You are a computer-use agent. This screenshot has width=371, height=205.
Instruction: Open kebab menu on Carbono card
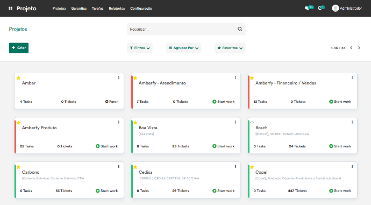[x=119, y=167]
